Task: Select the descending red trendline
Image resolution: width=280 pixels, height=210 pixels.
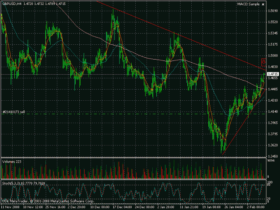Action: click(181, 36)
